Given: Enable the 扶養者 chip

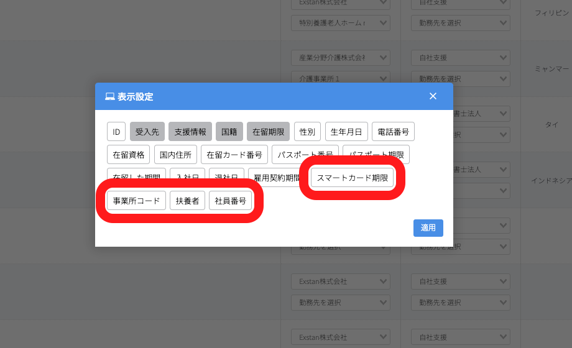Looking at the screenshot, I should pyautogui.click(x=187, y=201).
